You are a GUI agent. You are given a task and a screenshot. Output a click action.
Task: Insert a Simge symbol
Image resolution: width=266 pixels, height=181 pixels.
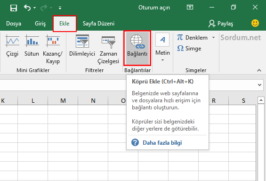point(189,49)
